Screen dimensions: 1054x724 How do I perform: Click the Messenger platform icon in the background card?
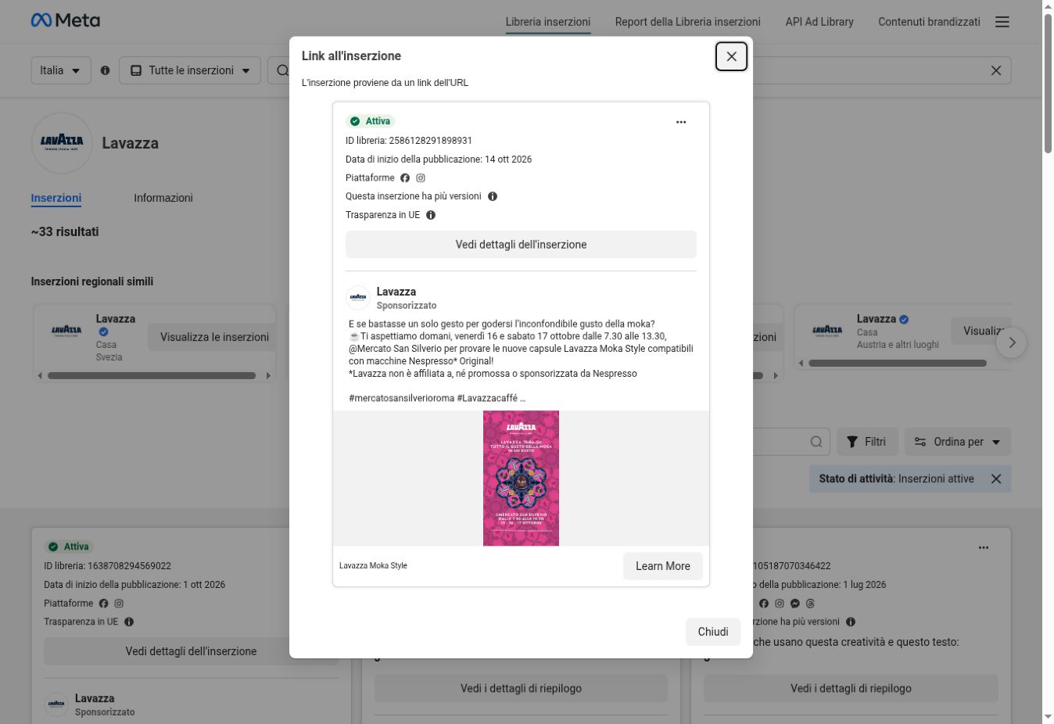(794, 604)
